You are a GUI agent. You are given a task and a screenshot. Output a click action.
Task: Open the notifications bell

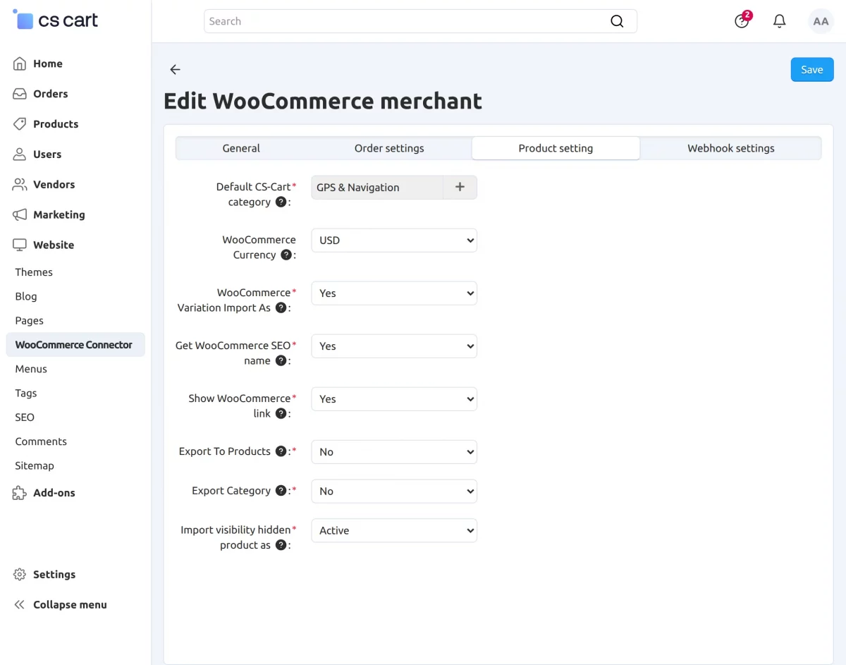(x=779, y=21)
